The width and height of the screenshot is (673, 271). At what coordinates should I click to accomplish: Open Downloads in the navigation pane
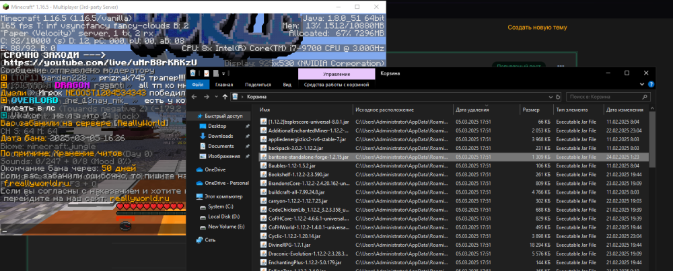click(x=220, y=136)
